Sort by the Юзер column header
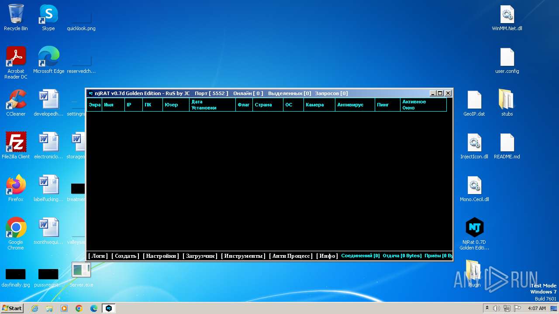This screenshot has width=559, height=314. tap(176, 105)
